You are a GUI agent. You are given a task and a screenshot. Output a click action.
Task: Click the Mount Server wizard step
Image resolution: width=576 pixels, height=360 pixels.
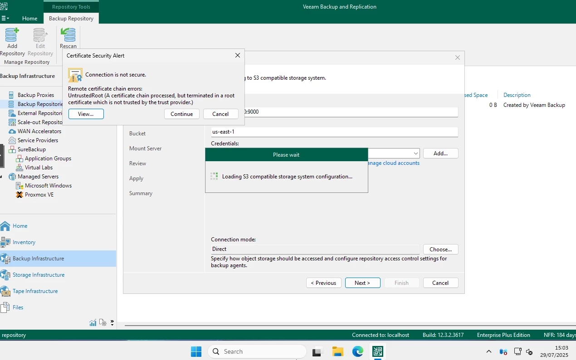pos(145,149)
